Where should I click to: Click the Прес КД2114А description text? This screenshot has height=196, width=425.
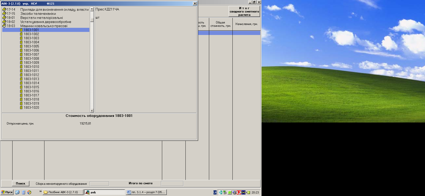point(107,9)
